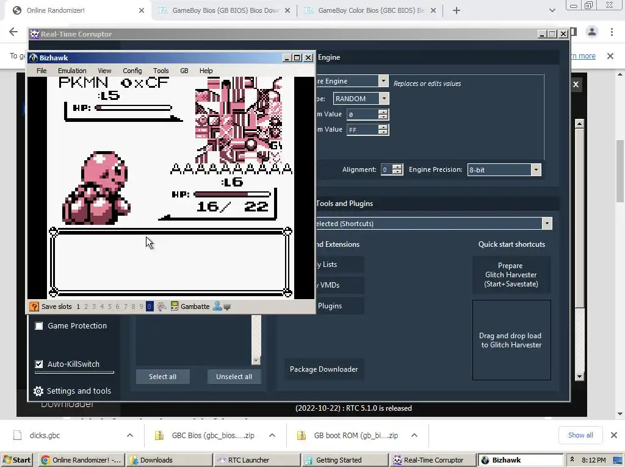Enable the Game Protection checkbox
This screenshot has width=625, height=468.
click(x=38, y=326)
